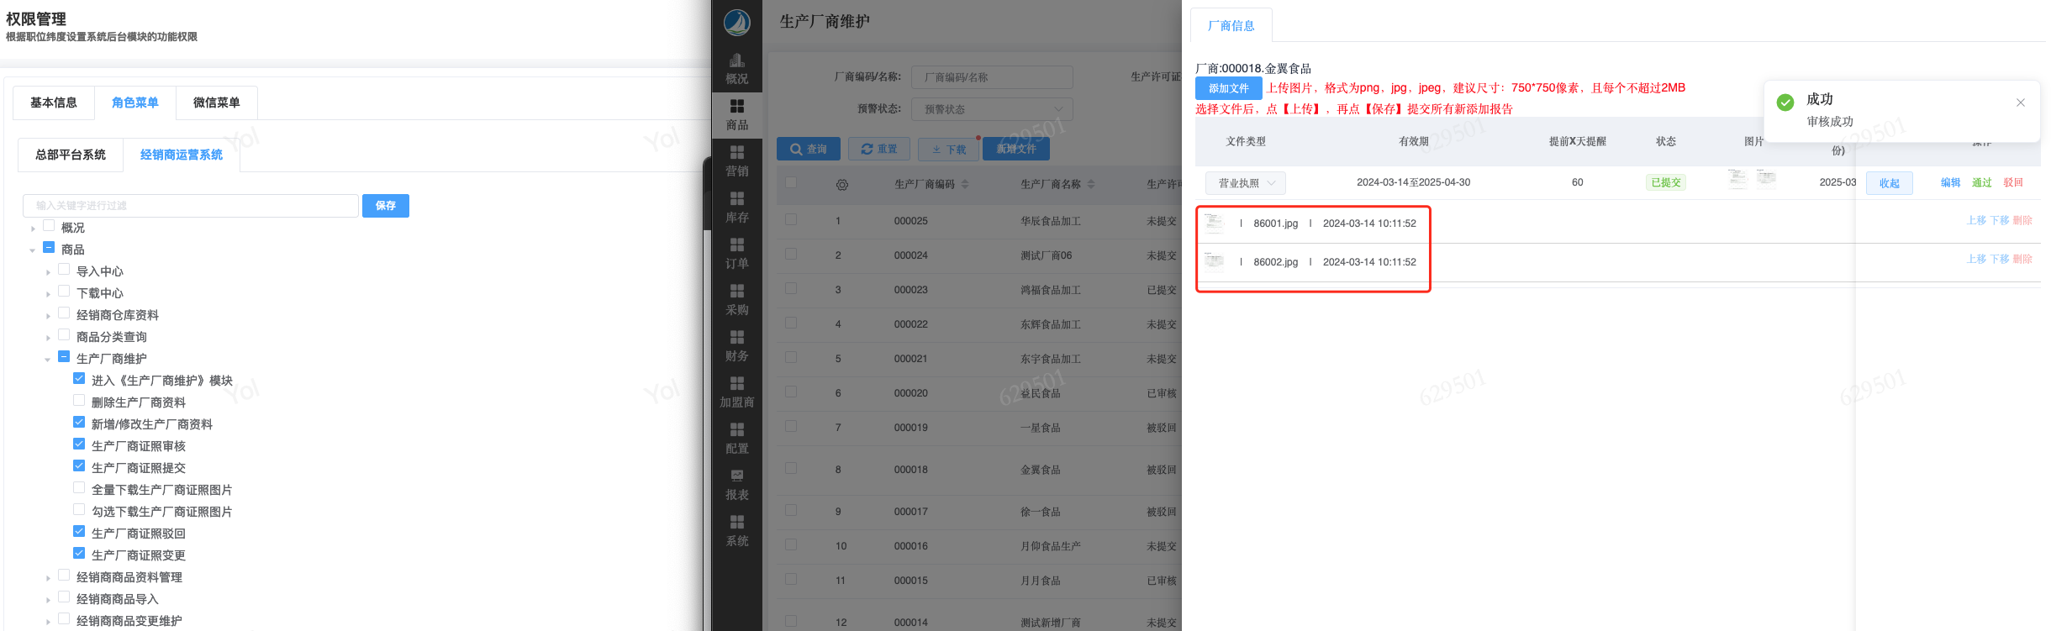Open 库存 in the sidebar
Viewport: 2051px width, 631px height.
click(737, 208)
